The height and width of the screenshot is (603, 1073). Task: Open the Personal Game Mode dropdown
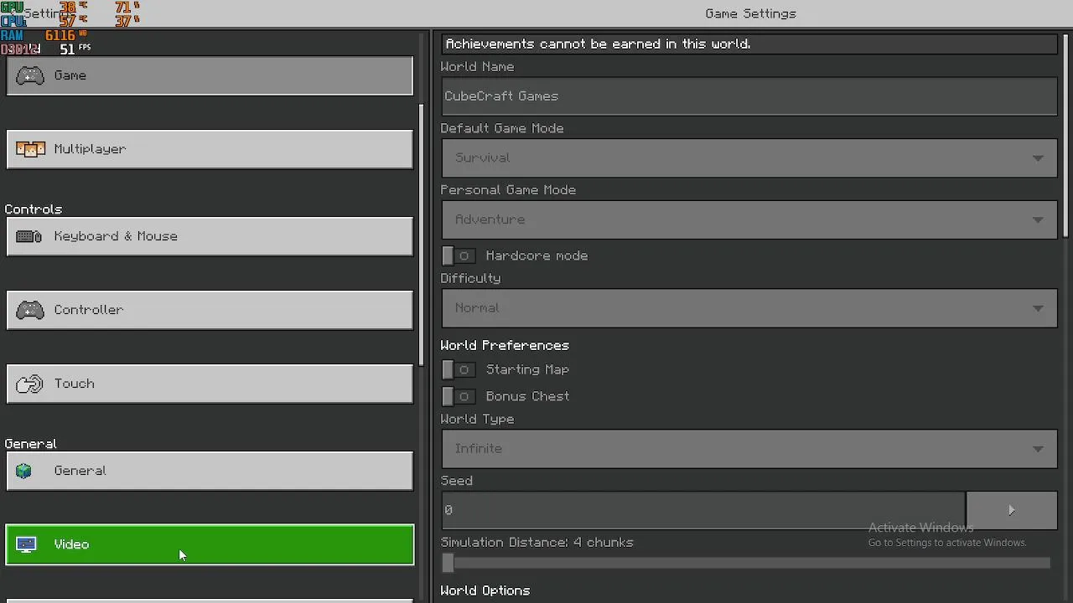(x=749, y=219)
